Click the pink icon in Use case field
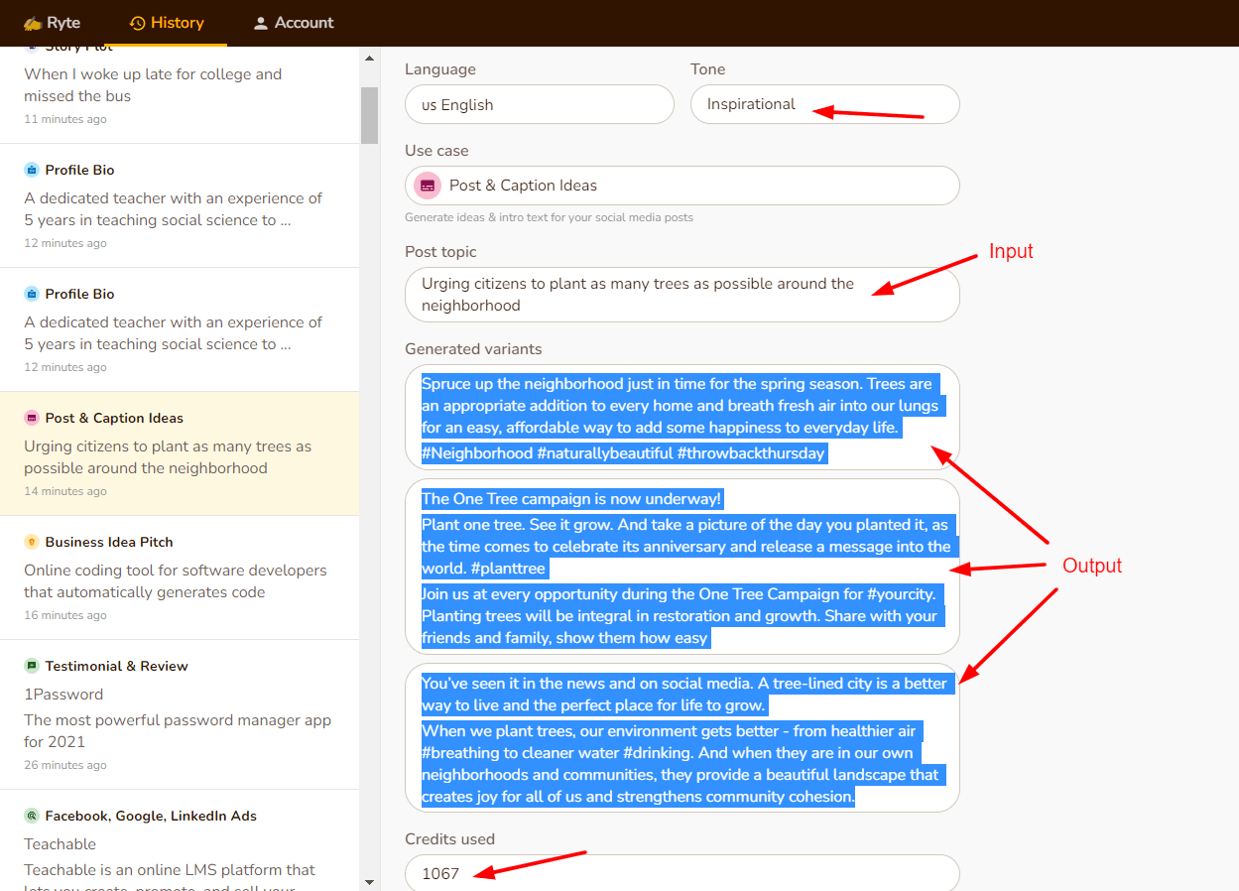The width and height of the screenshot is (1239, 891). tap(428, 186)
